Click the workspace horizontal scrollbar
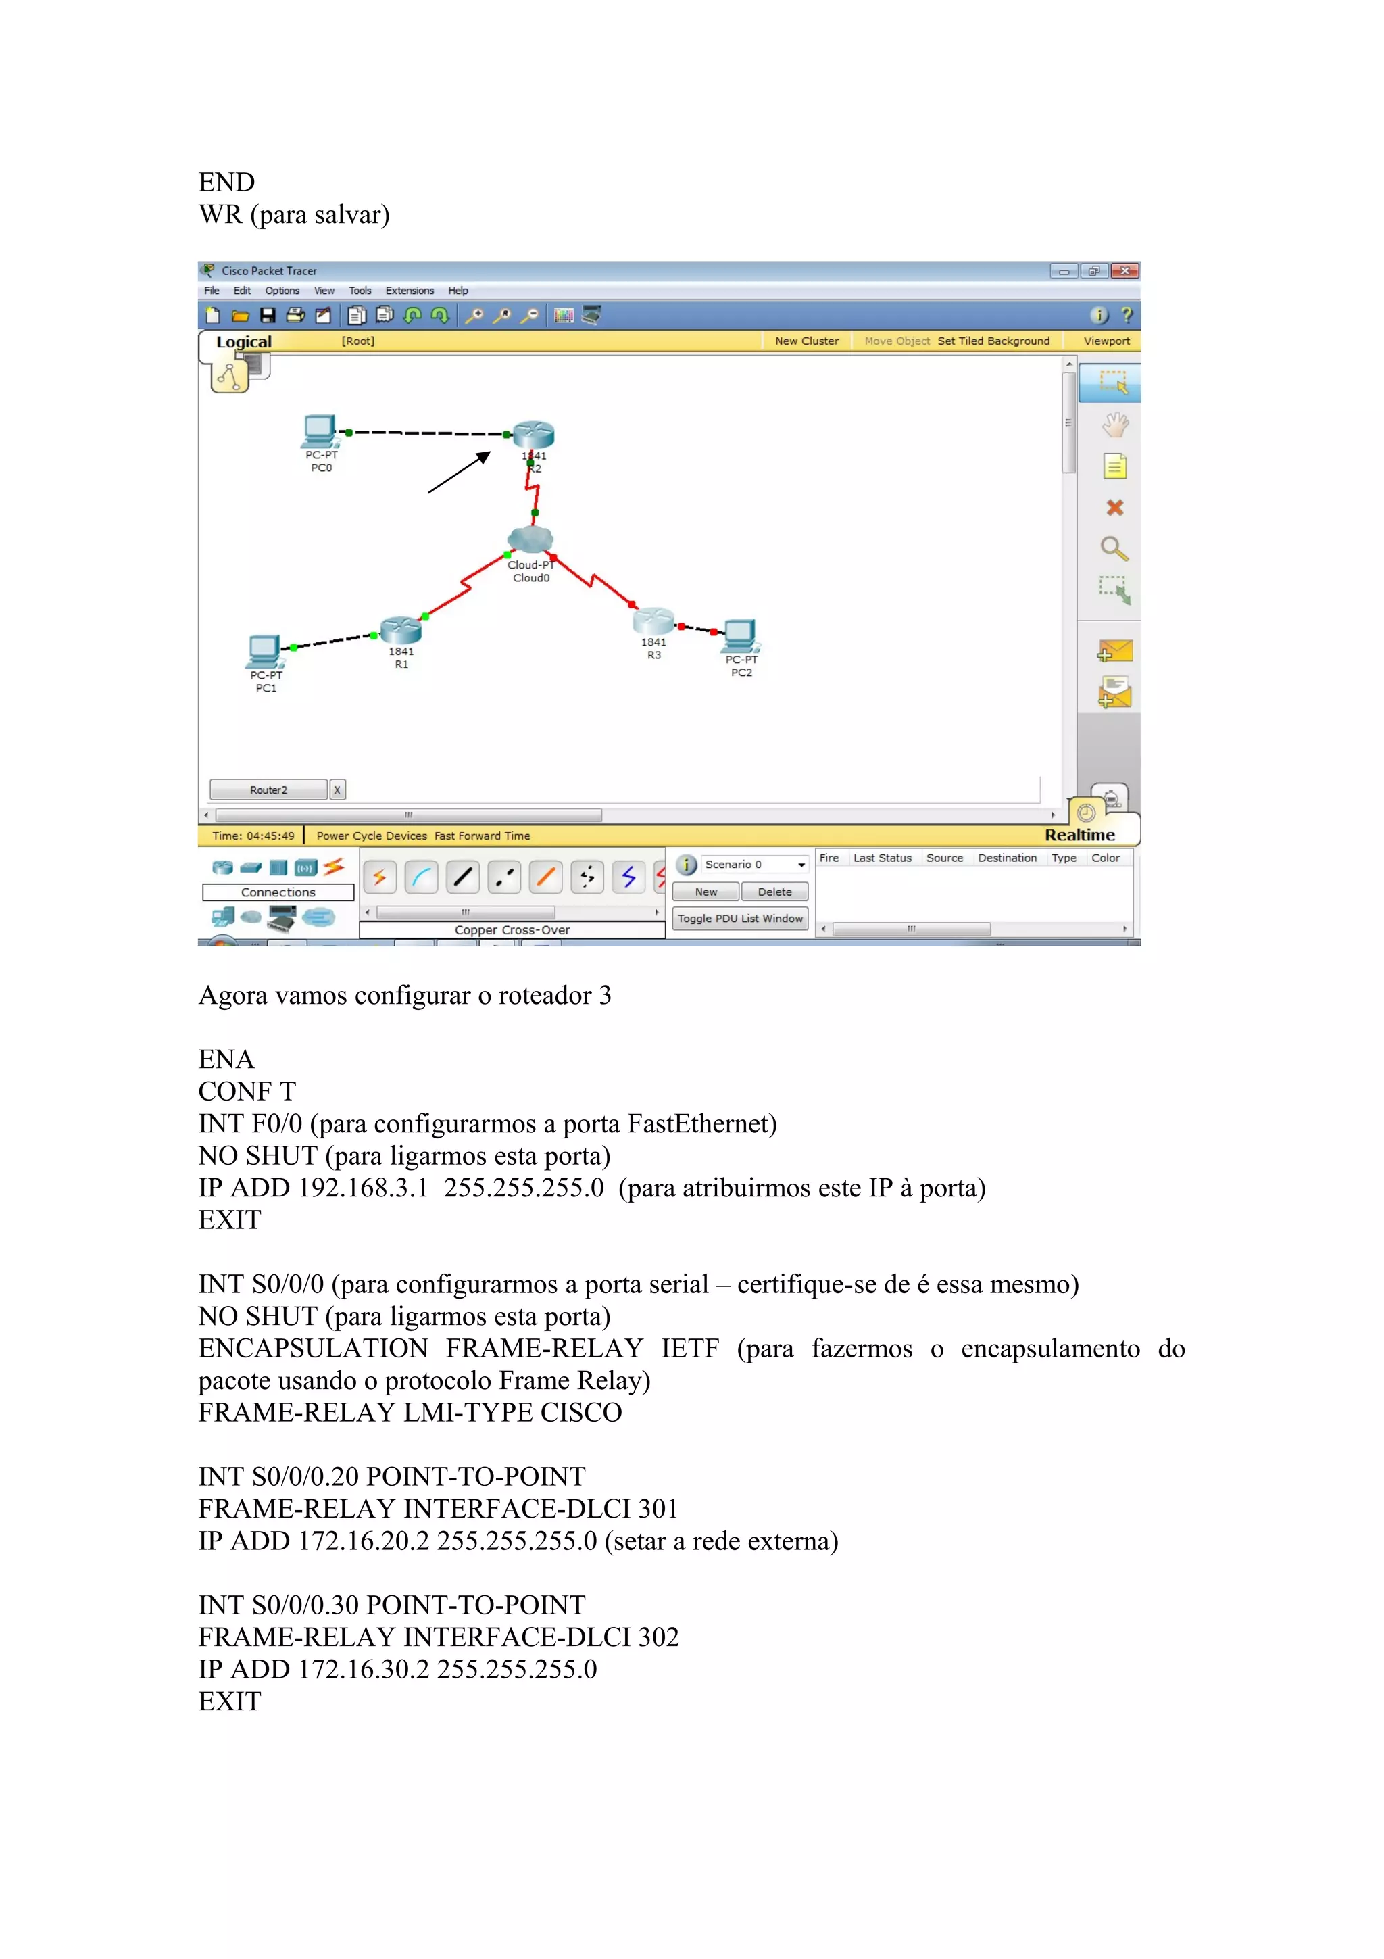Screen dimensions: 1384x1959 click(x=408, y=815)
